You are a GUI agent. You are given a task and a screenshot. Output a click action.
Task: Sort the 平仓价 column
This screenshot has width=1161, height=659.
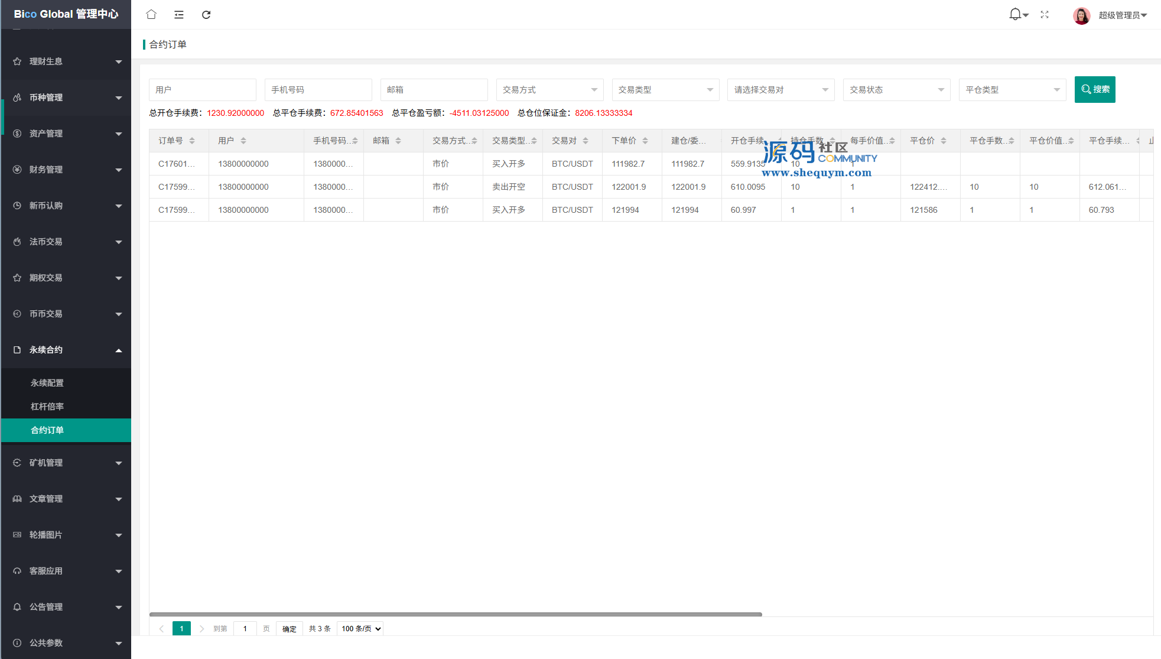(x=944, y=141)
